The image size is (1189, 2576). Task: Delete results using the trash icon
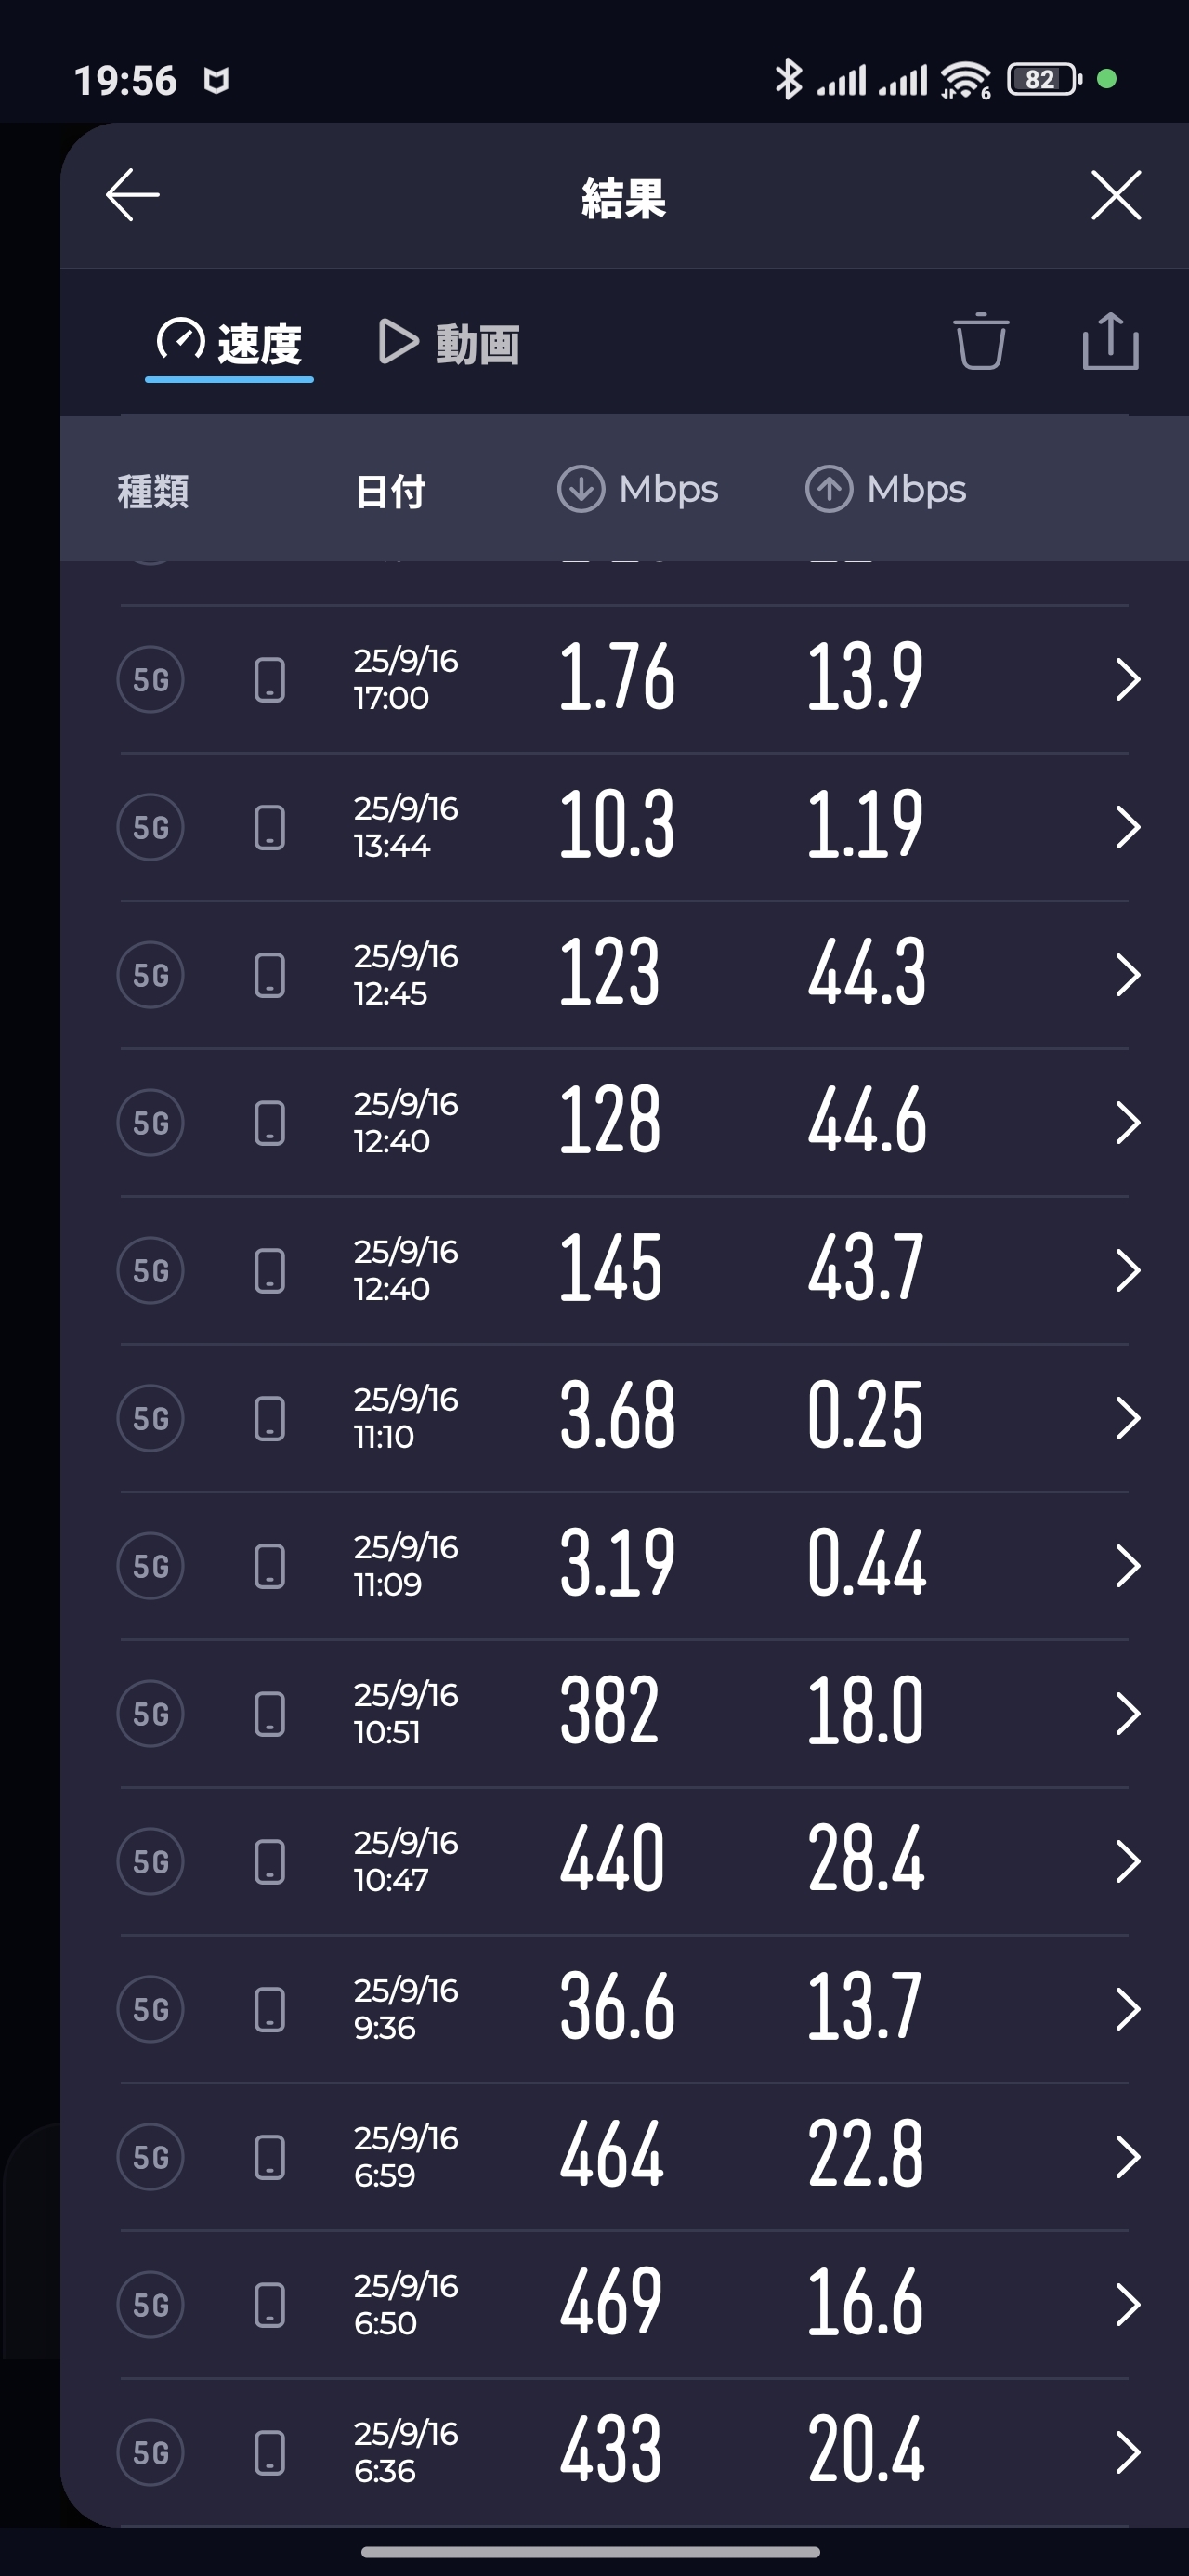(980, 342)
